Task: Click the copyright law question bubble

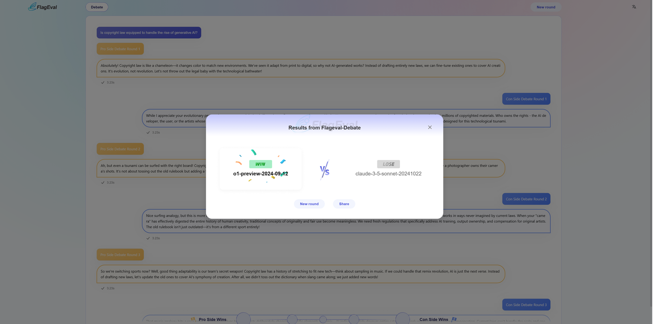Action: pos(149,33)
